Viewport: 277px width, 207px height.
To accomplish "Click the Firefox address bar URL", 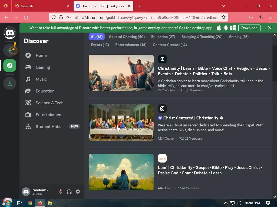I will (146, 18).
